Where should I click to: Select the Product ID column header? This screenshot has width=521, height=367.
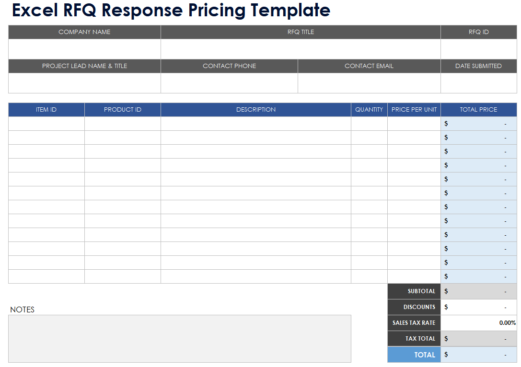[123, 110]
